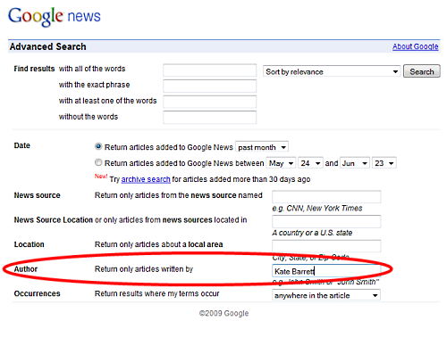The height and width of the screenshot is (354, 447).
Task: Open the archive search link
Action: pos(146,179)
